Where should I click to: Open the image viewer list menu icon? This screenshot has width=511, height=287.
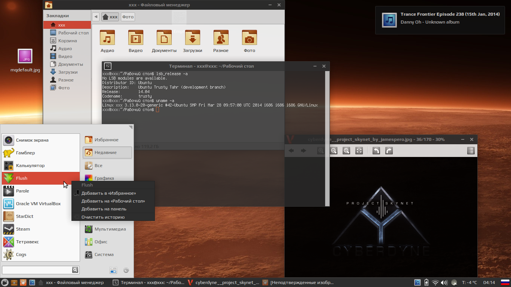pos(471,151)
